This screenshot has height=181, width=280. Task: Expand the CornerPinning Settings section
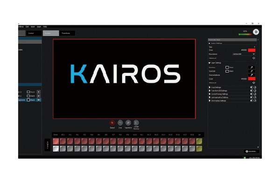[x=210, y=94]
